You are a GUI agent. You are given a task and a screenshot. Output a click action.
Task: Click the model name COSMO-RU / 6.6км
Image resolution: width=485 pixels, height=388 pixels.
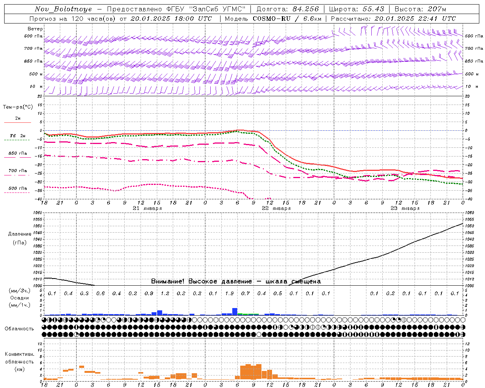point(287,19)
